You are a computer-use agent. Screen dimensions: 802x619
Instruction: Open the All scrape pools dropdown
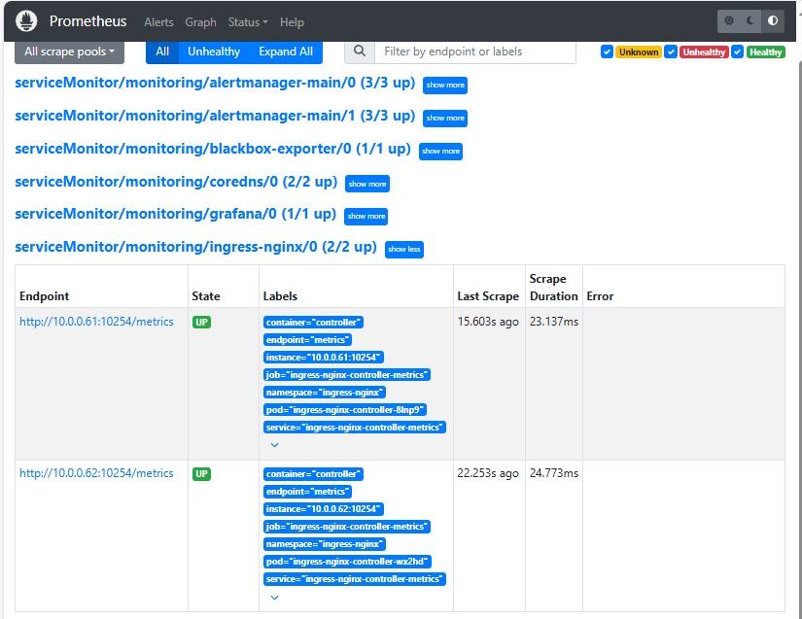[x=70, y=52]
